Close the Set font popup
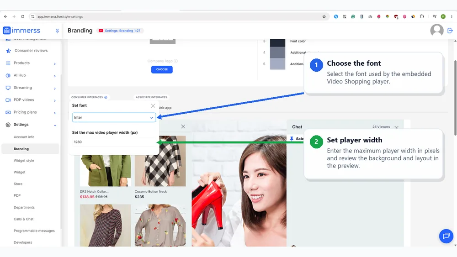 [153, 105]
